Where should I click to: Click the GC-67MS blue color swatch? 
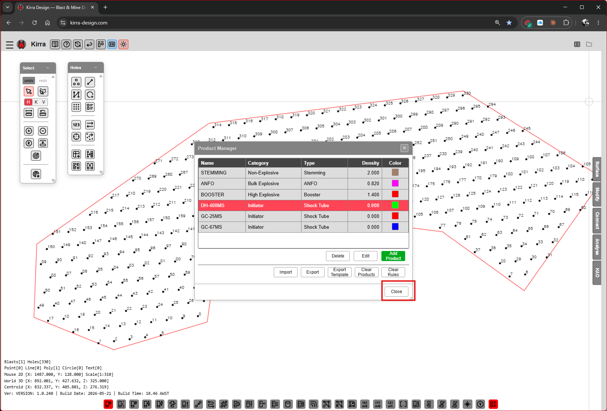click(x=395, y=227)
